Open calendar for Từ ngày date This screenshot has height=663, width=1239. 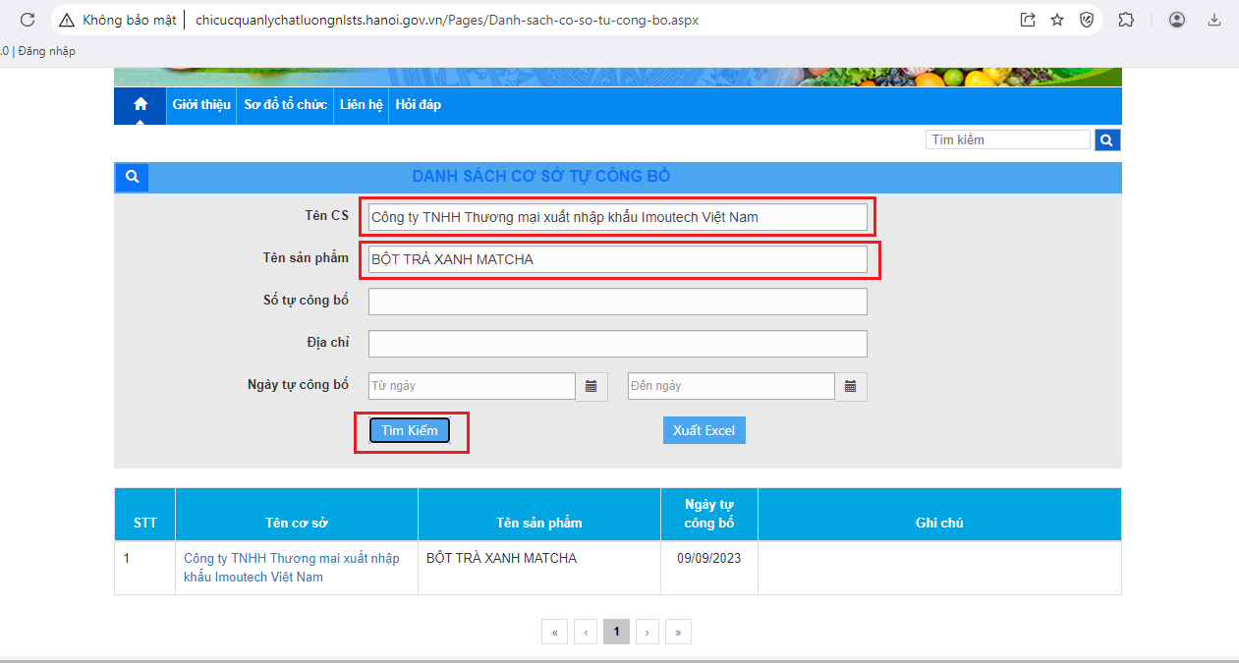pos(591,386)
